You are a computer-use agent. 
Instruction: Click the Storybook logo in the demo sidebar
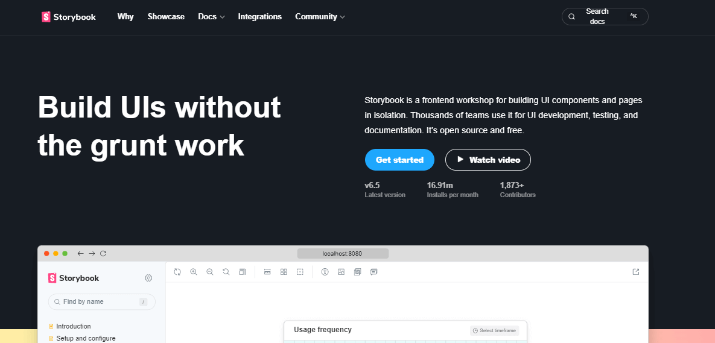tap(74, 278)
